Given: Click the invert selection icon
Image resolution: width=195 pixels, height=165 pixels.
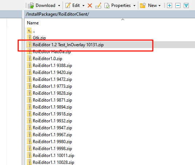Looking at the screenshot, I should (186, 5).
